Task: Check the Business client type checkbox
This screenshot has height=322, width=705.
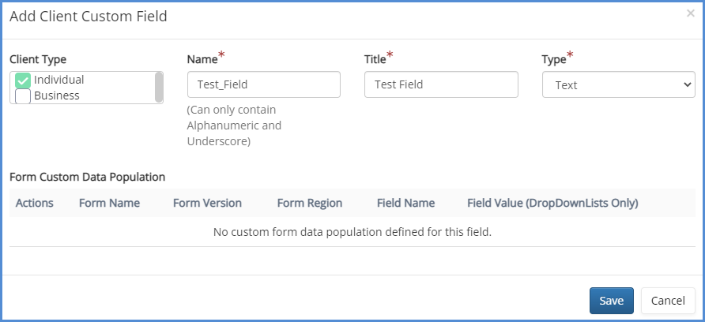Action: [x=23, y=96]
